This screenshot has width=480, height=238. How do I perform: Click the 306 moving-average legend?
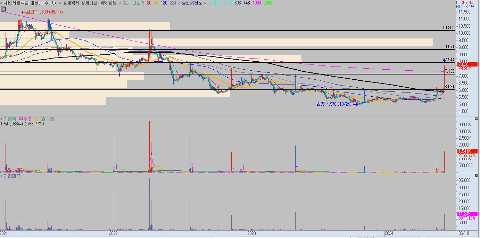238,3
